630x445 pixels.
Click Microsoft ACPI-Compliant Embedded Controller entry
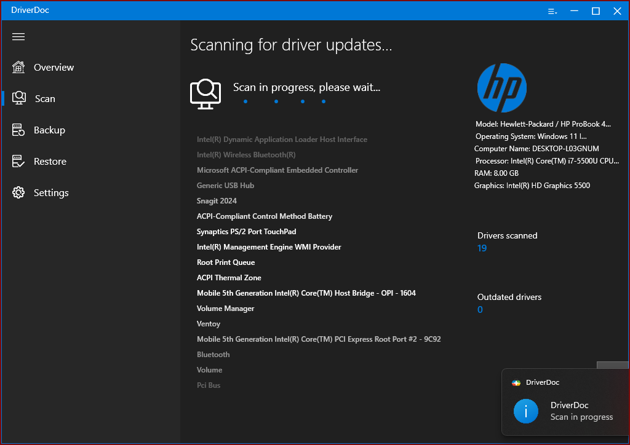pyautogui.click(x=277, y=170)
